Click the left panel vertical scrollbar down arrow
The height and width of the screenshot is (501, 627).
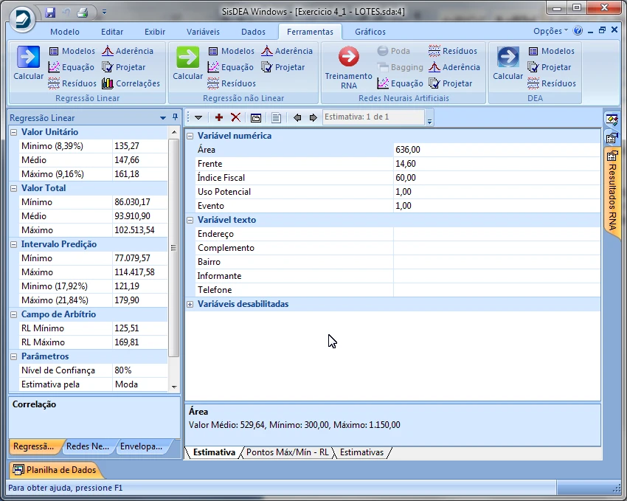pyautogui.click(x=175, y=386)
